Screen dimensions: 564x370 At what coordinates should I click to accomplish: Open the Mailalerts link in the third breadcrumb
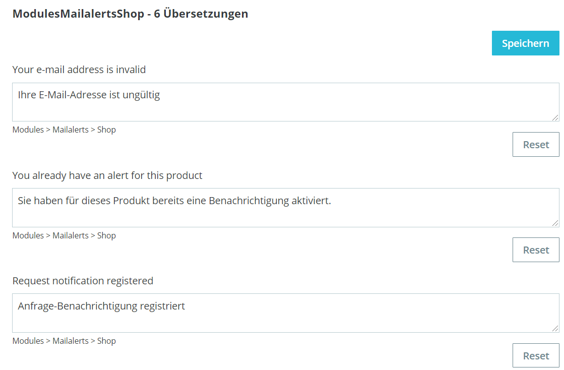click(x=71, y=341)
